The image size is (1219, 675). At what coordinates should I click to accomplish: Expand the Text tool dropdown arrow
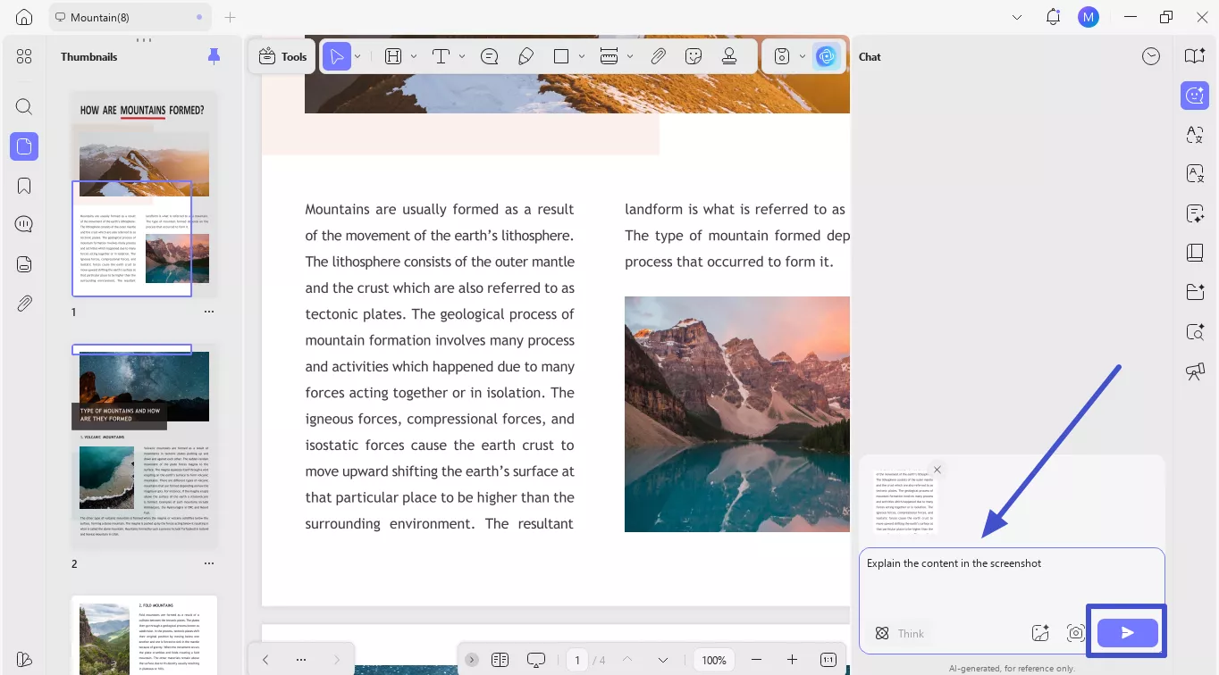462,56
